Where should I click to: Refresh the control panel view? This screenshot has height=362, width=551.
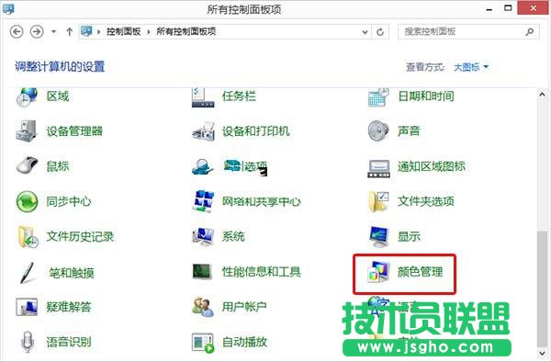[380, 32]
